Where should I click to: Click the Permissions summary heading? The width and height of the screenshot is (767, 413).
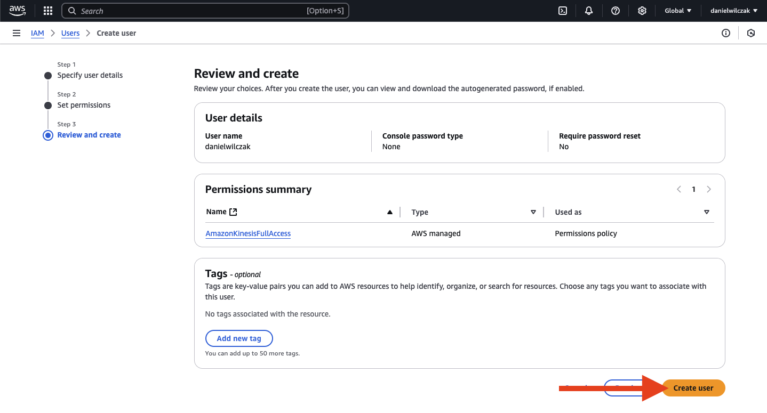click(258, 189)
